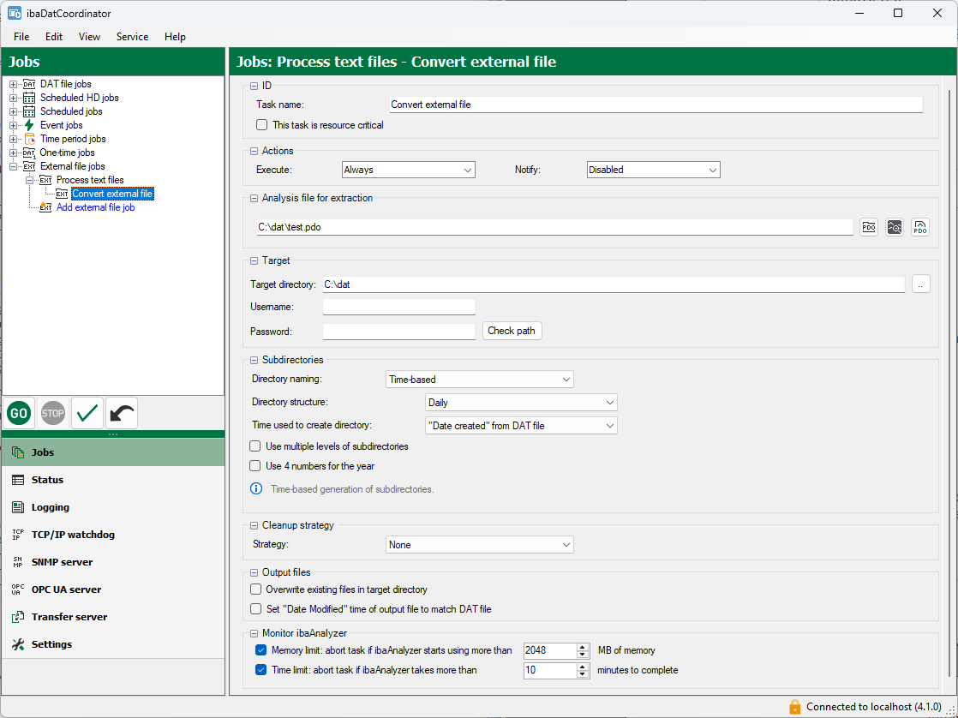Click the Settings wrench icon
The height and width of the screenshot is (718, 958).
click(18, 644)
